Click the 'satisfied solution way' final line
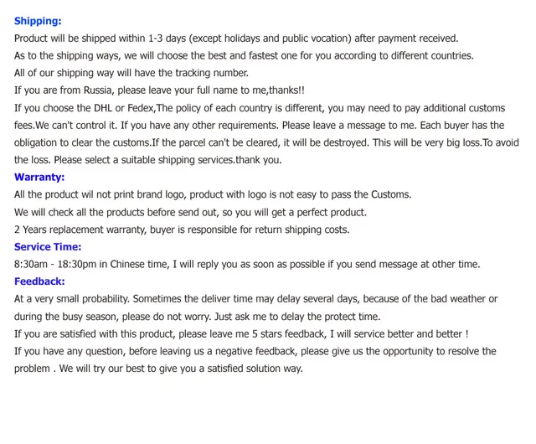The height and width of the screenshot is (444, 536). point(158,369)
